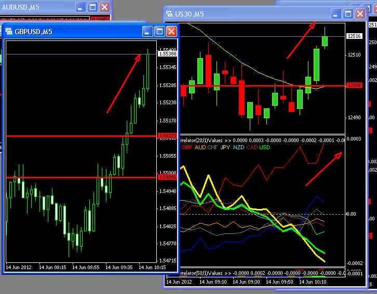Image resolution: width=377 pixels, height=294 pixels.
Task: Click the 0.0003 indicator scale value
Action: tap(354, 139)
